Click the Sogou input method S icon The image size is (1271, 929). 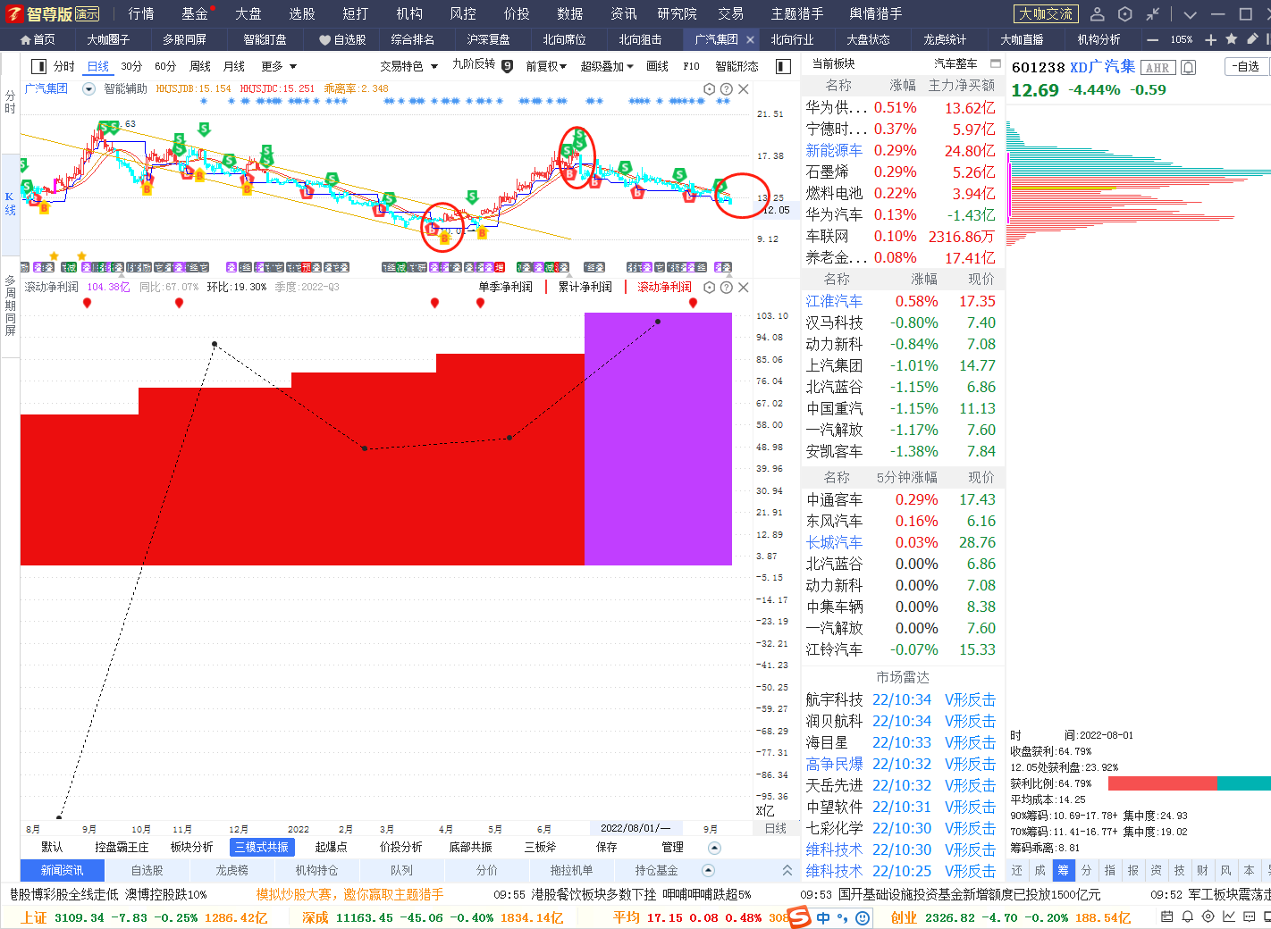click(799, 917)
